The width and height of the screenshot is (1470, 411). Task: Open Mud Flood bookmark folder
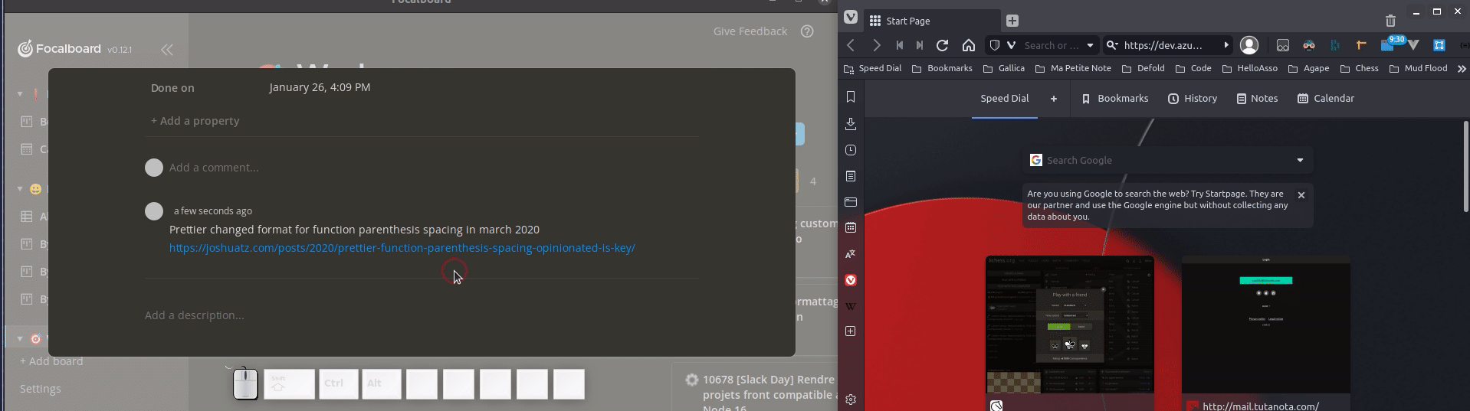tap(1418, 68)
